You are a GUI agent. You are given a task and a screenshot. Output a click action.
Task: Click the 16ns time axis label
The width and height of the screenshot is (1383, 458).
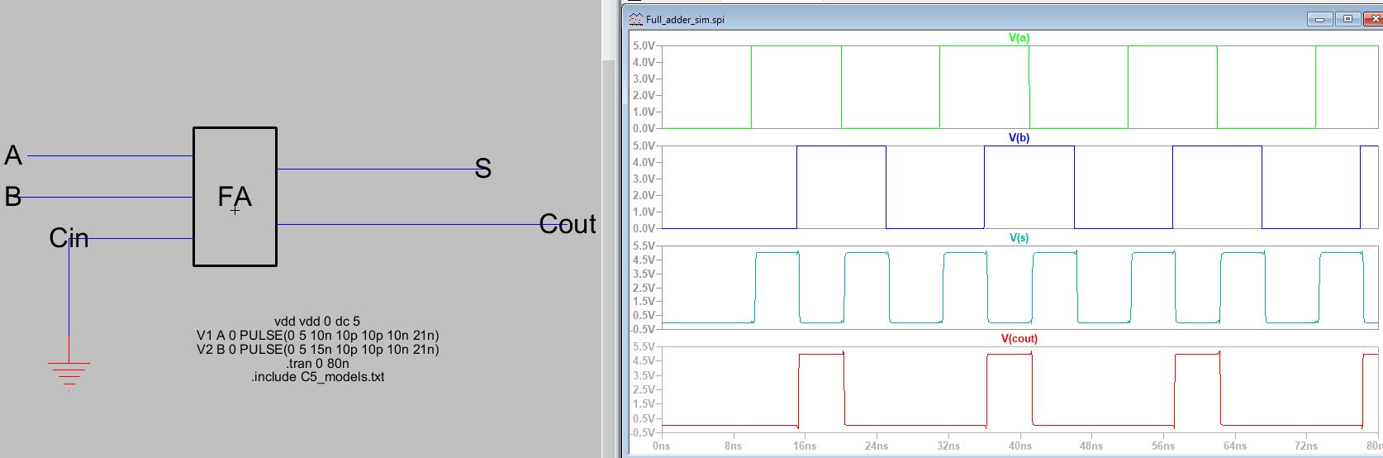805,446
